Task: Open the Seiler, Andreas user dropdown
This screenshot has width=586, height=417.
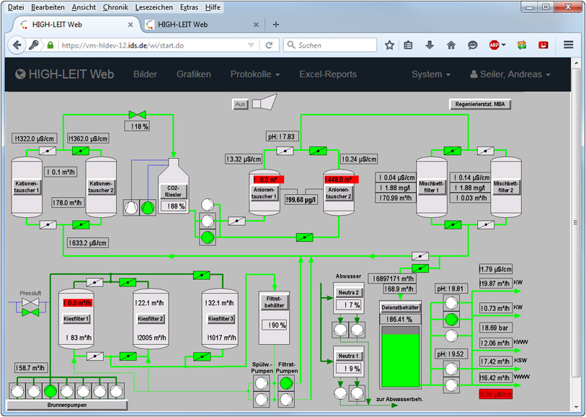Action: [510, 74]
